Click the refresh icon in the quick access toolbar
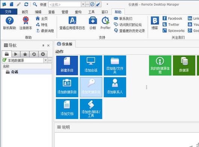Screen dimensions: 199x147 (26, 4)
